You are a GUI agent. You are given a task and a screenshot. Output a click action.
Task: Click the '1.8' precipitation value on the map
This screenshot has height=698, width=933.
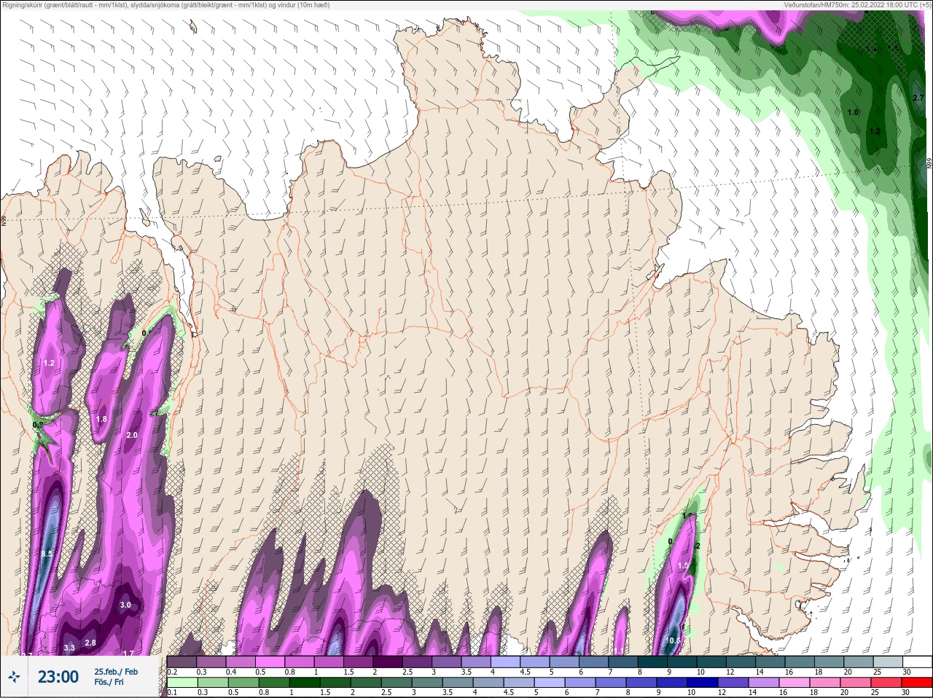click(x=101, y=419)
